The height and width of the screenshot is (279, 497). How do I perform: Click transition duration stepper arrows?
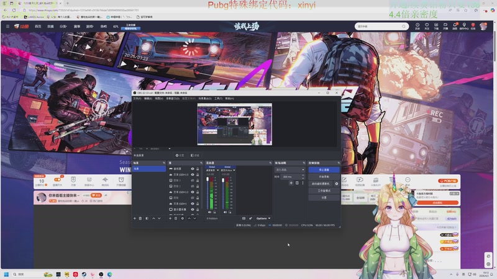(303, 177)
